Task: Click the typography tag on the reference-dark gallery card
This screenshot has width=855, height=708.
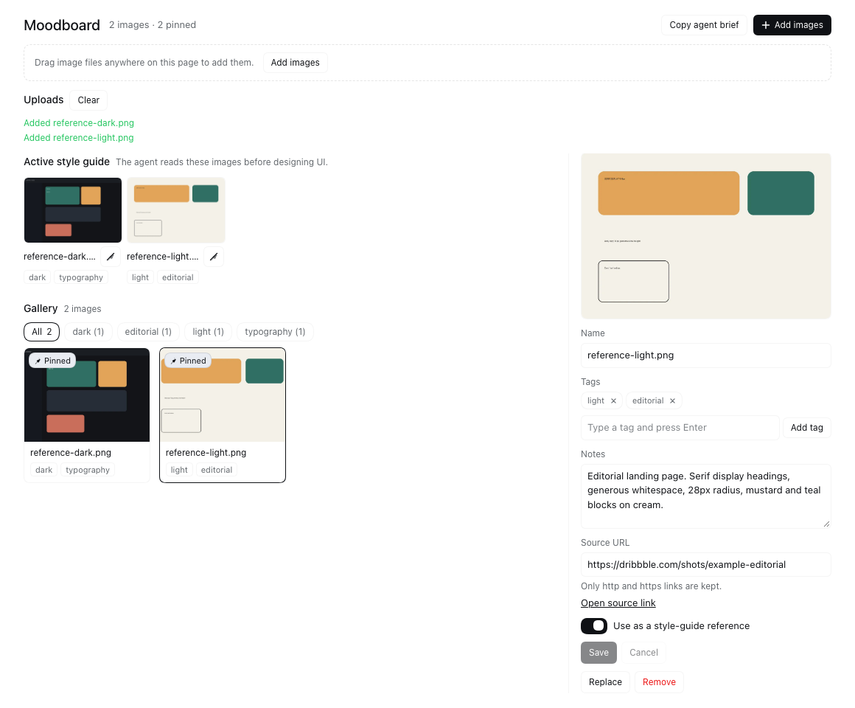Action: click(x=88, y=471)
